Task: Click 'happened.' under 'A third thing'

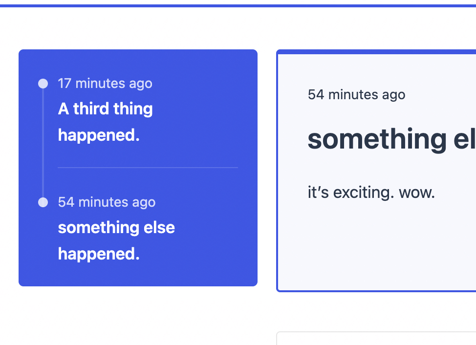Action: 99,135
